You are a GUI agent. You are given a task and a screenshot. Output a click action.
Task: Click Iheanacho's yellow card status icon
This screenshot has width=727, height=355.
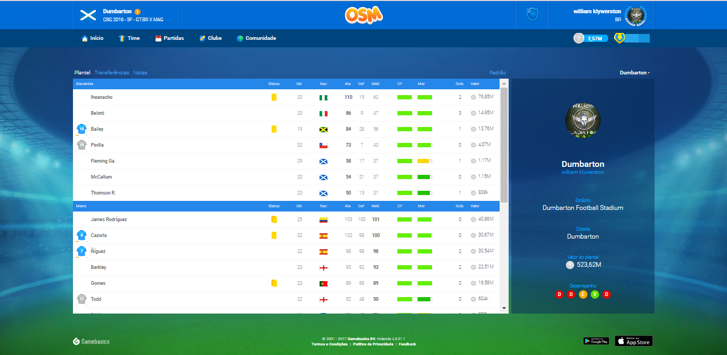pos(274,97)
